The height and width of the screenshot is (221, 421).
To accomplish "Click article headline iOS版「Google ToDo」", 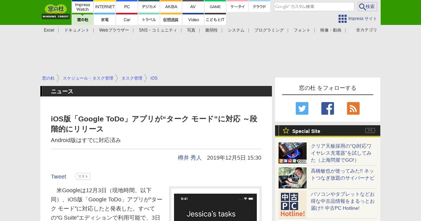I will tap(154, 124).
